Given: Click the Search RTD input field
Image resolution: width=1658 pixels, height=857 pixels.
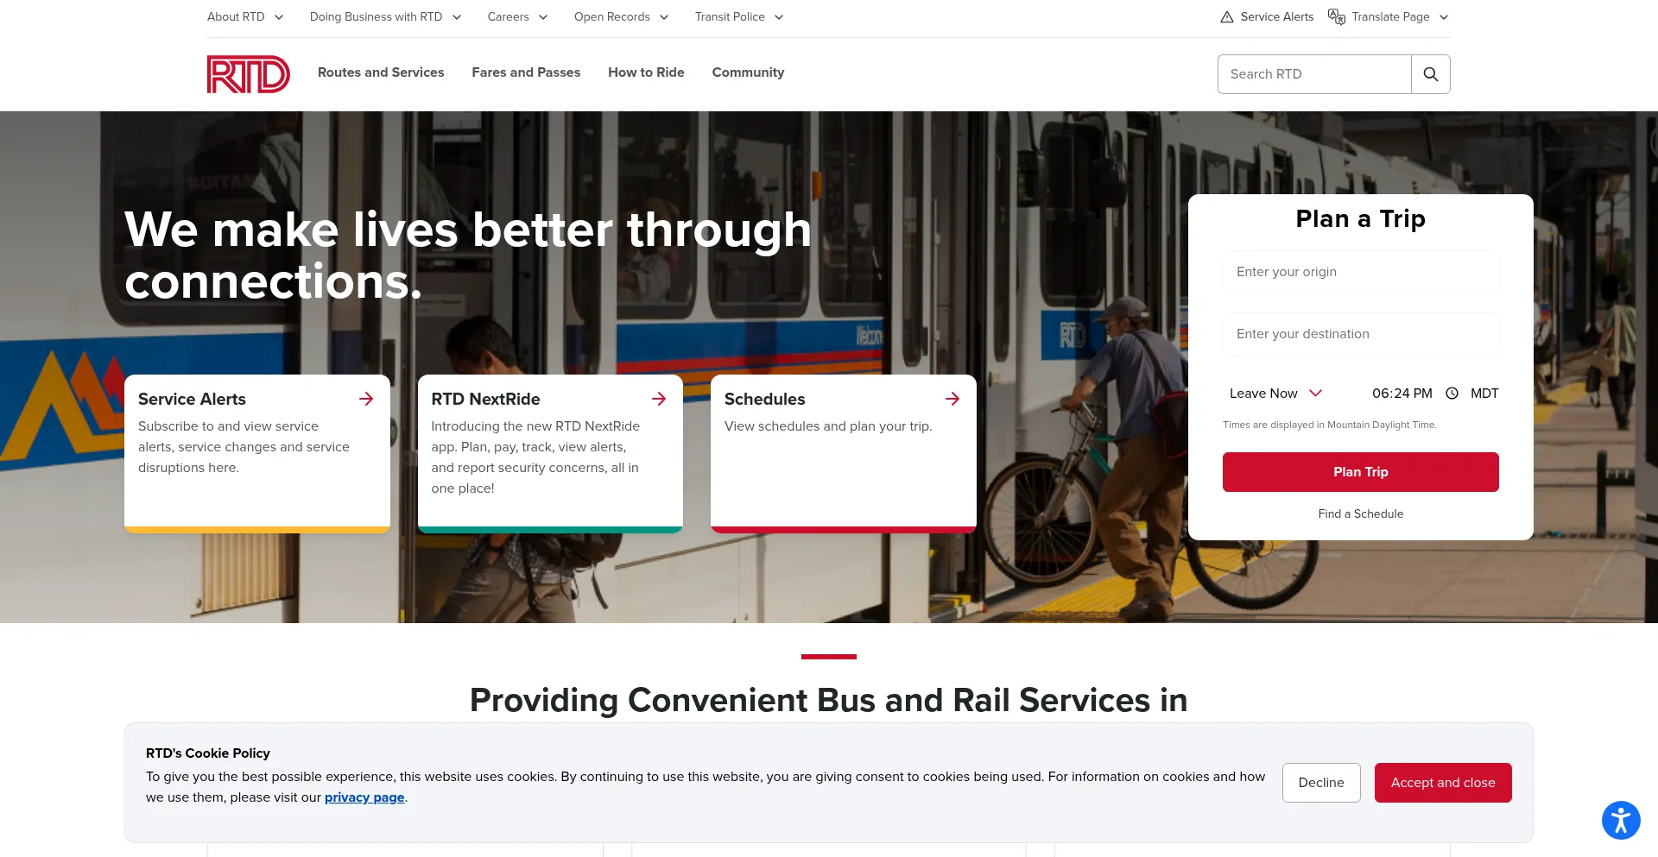Looking at the screenshot, I should (x=1314, y=74).
